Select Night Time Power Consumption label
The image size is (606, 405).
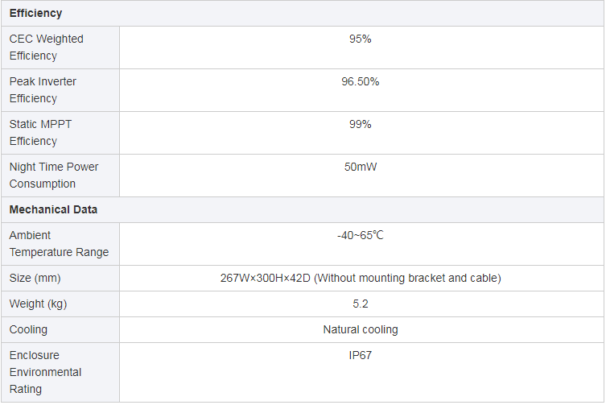pos(54,176)
